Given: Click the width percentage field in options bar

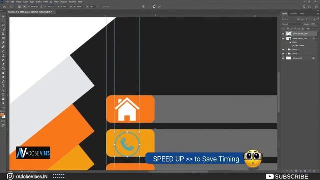Looking at the screenshot, I should pyautogui.click(x=63, y=7).
